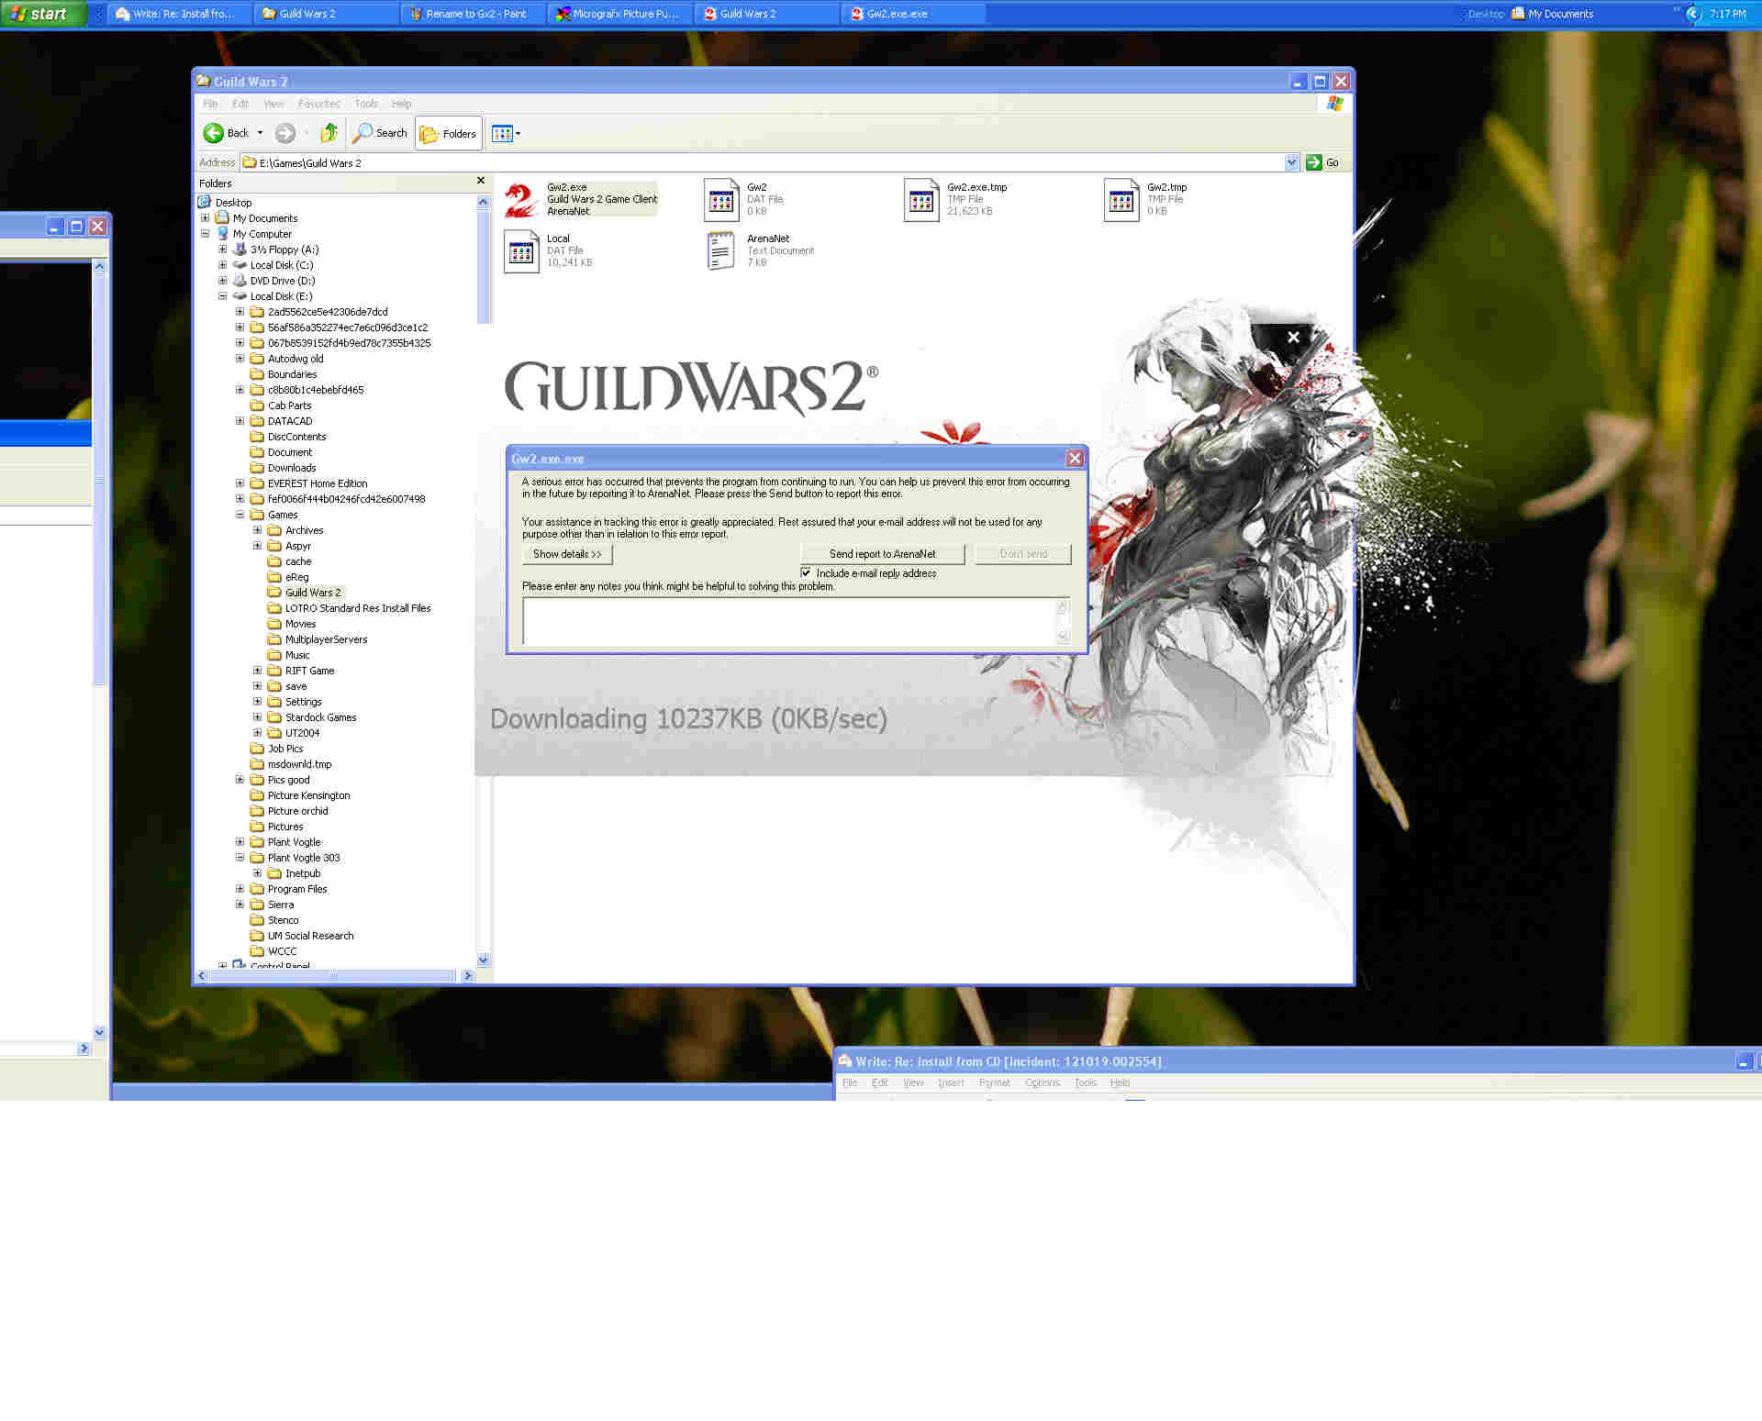Switch to Micrografx Picture Publisher taskbar item
This screenshot has height=1421, width=1762.
tap(619, 14)
